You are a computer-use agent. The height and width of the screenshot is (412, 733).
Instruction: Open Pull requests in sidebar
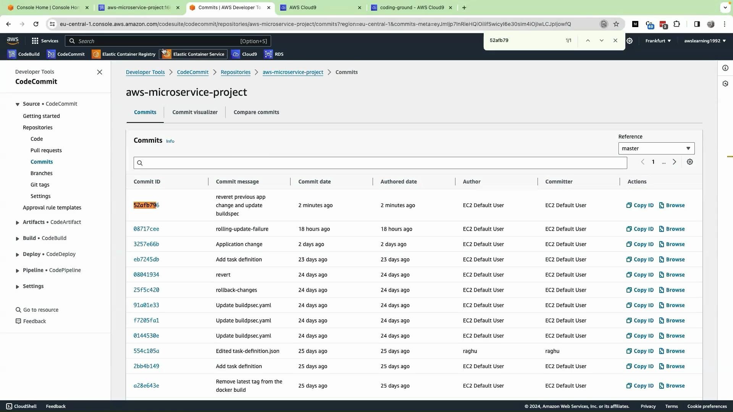coord(46,150)
